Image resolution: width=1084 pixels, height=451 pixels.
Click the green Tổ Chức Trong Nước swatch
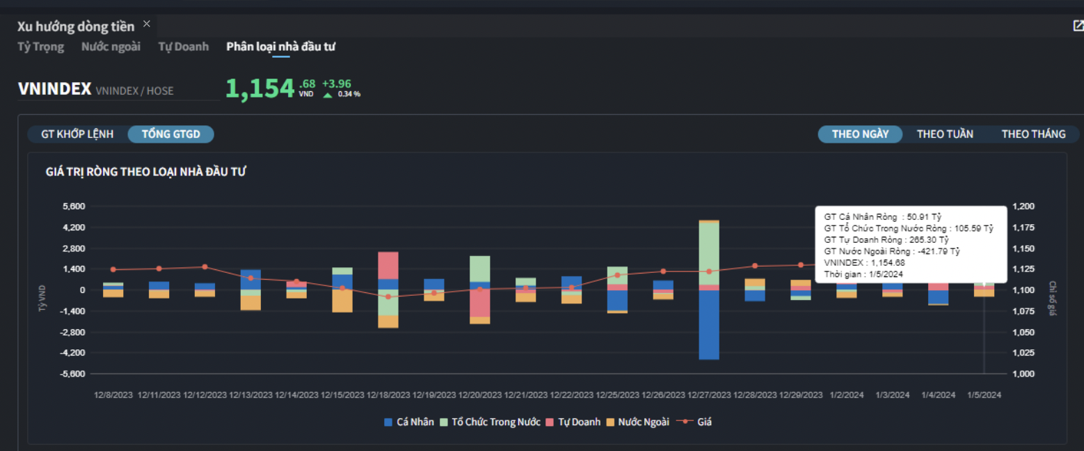pyautogui.click(x=444, y=422)
